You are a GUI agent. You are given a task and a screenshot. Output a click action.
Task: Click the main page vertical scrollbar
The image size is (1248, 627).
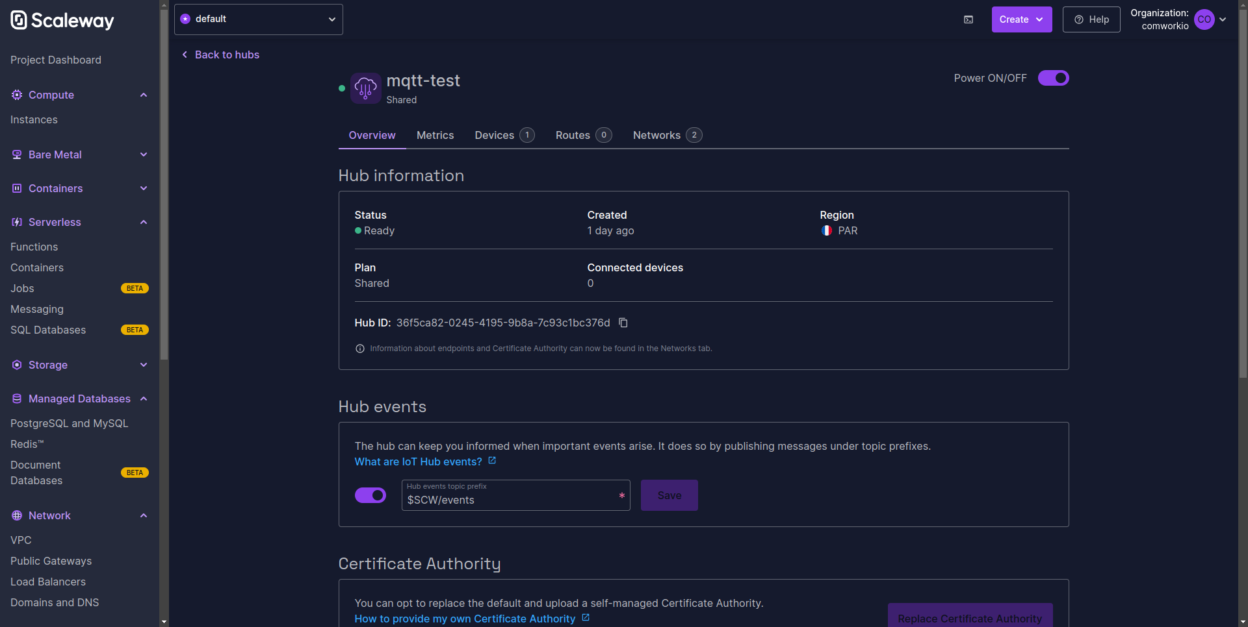coord(1243,195)
